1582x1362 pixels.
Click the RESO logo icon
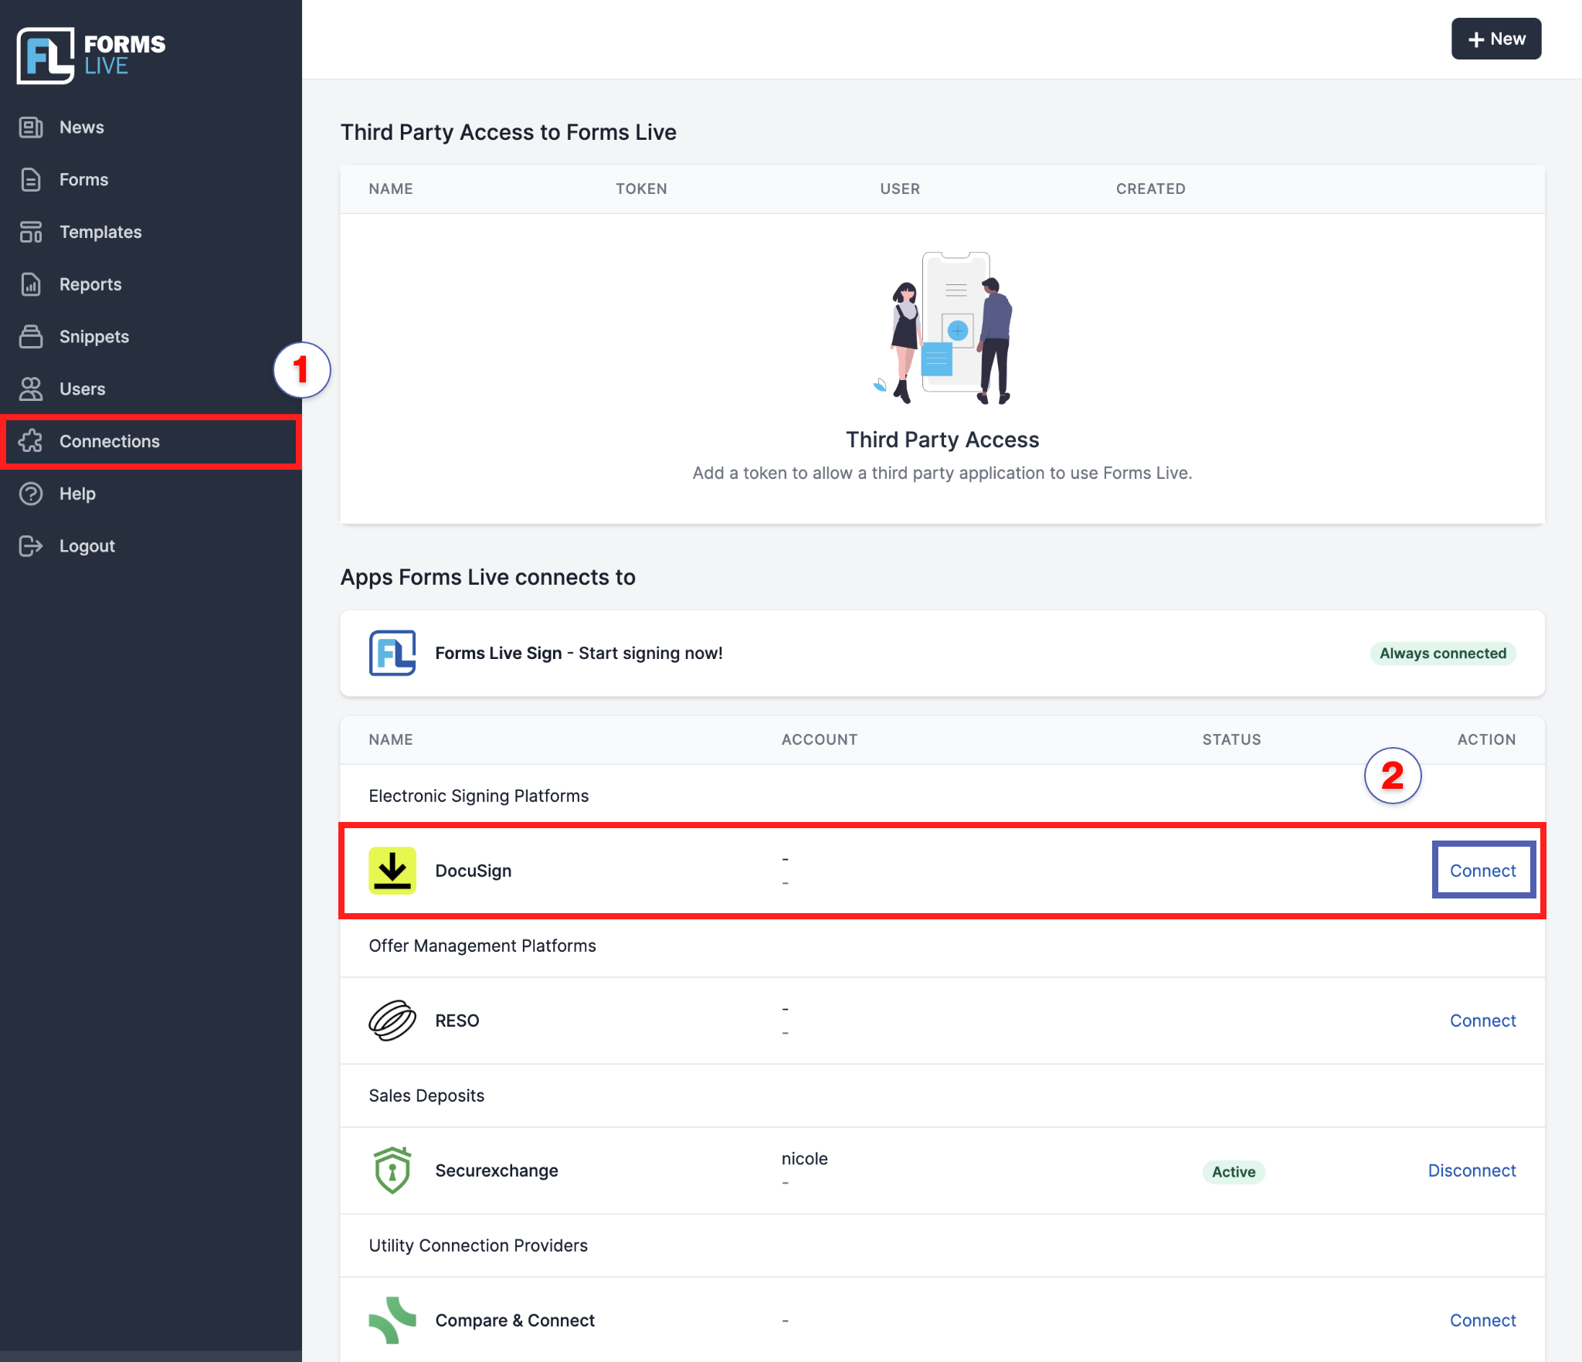tap(392, 1021)
